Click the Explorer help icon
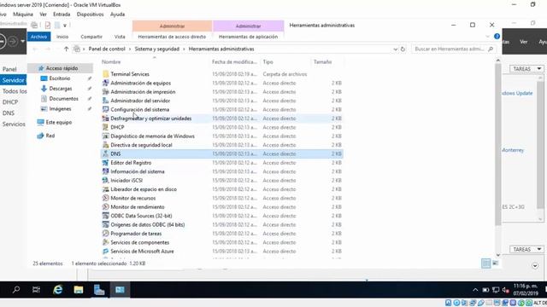 pyautogui.click(x=497, y=37)
